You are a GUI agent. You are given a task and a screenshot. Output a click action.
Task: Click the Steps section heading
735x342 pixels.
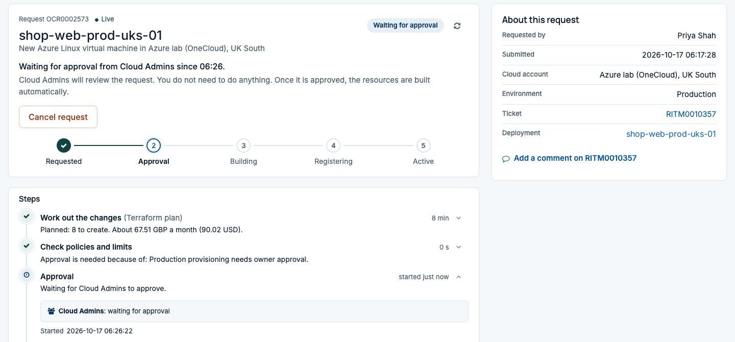tap(29, 199)
